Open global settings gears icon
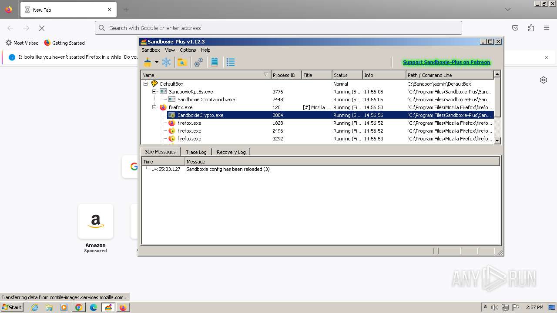The height and width of the screenshot is (313, 557). pos(198,62)
